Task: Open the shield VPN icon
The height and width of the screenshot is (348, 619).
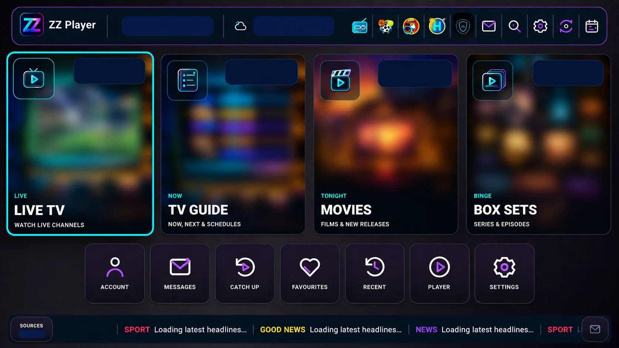Action: click(x=463, y=26)
